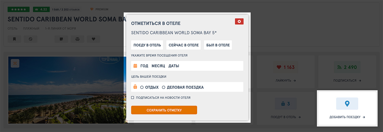The height and width of the screenshot is (132, 383).
Task: Click the note icon under the hotel title
Action: tap(61, 39)
